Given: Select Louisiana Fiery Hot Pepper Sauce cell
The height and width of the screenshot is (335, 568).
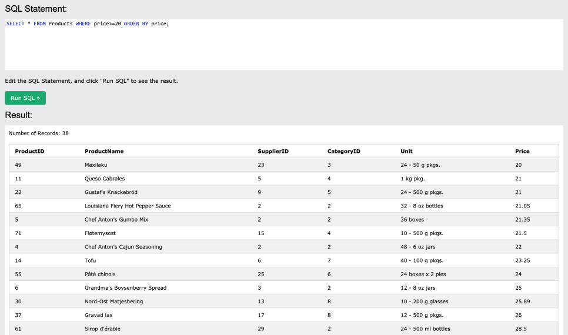Looking at the screenshot, I should coord(128,206).
